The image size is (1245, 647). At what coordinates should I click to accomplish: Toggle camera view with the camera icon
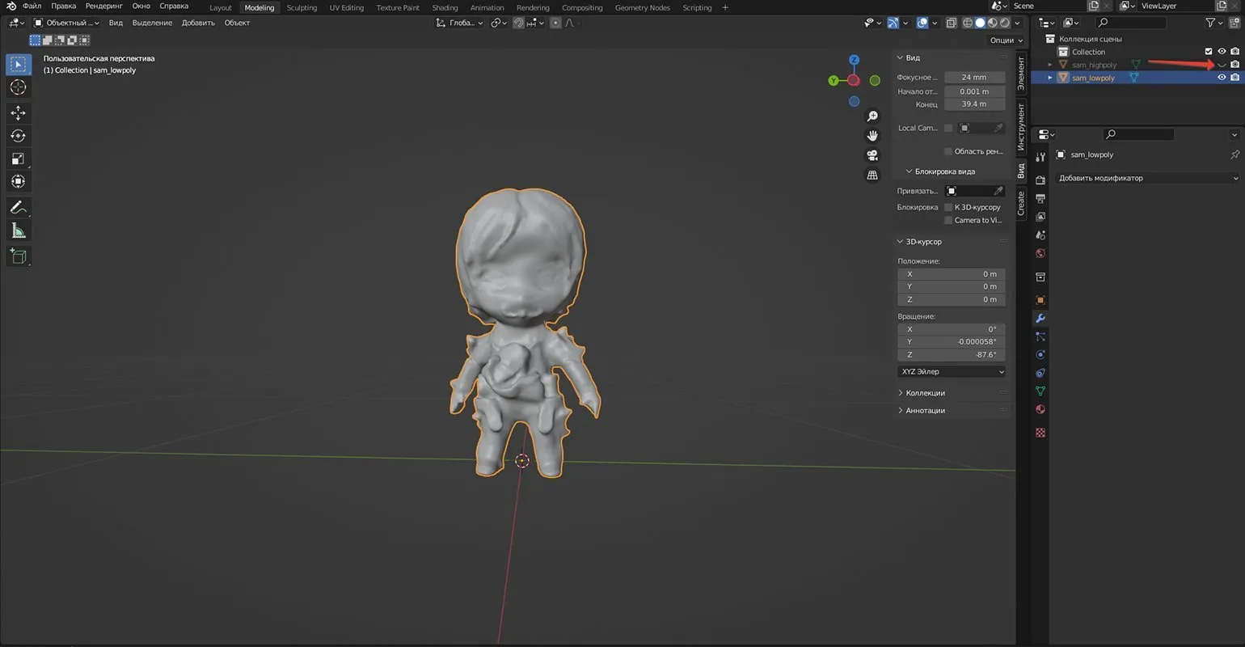(x=872, y=155)
